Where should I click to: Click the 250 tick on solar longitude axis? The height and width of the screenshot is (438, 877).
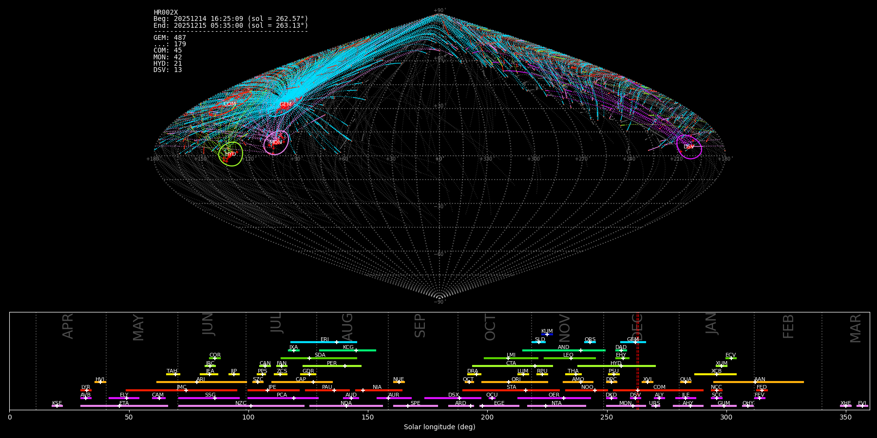click(x=607, y=417)
